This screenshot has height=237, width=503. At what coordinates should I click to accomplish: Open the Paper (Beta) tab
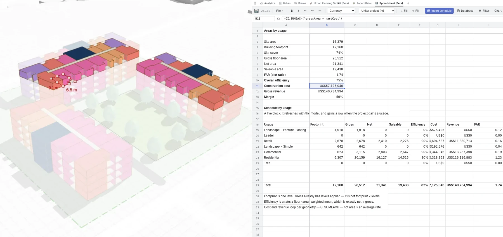tap(362, 3)
